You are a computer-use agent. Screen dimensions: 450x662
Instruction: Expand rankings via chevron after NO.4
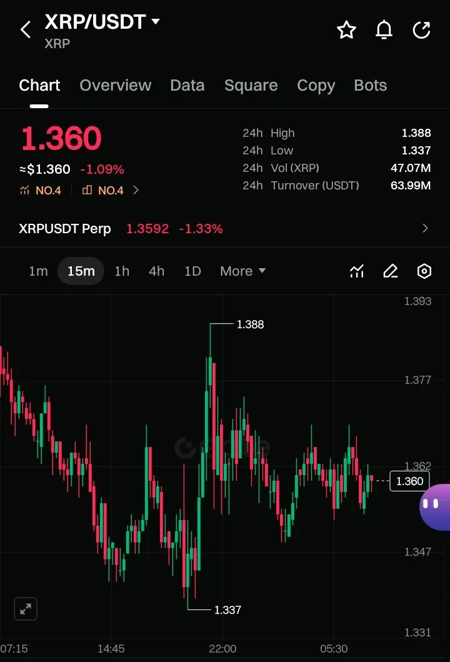(136, 191)
